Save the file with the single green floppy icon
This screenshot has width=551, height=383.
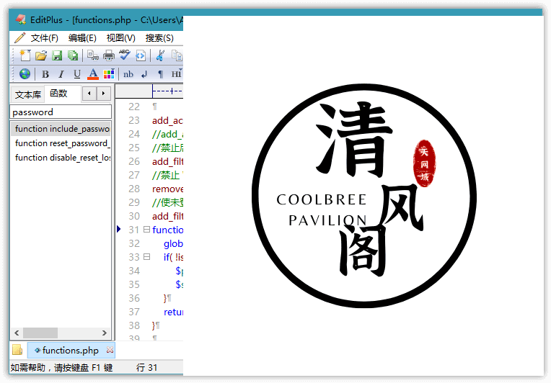pyautogui.click(x=57, y=55)
